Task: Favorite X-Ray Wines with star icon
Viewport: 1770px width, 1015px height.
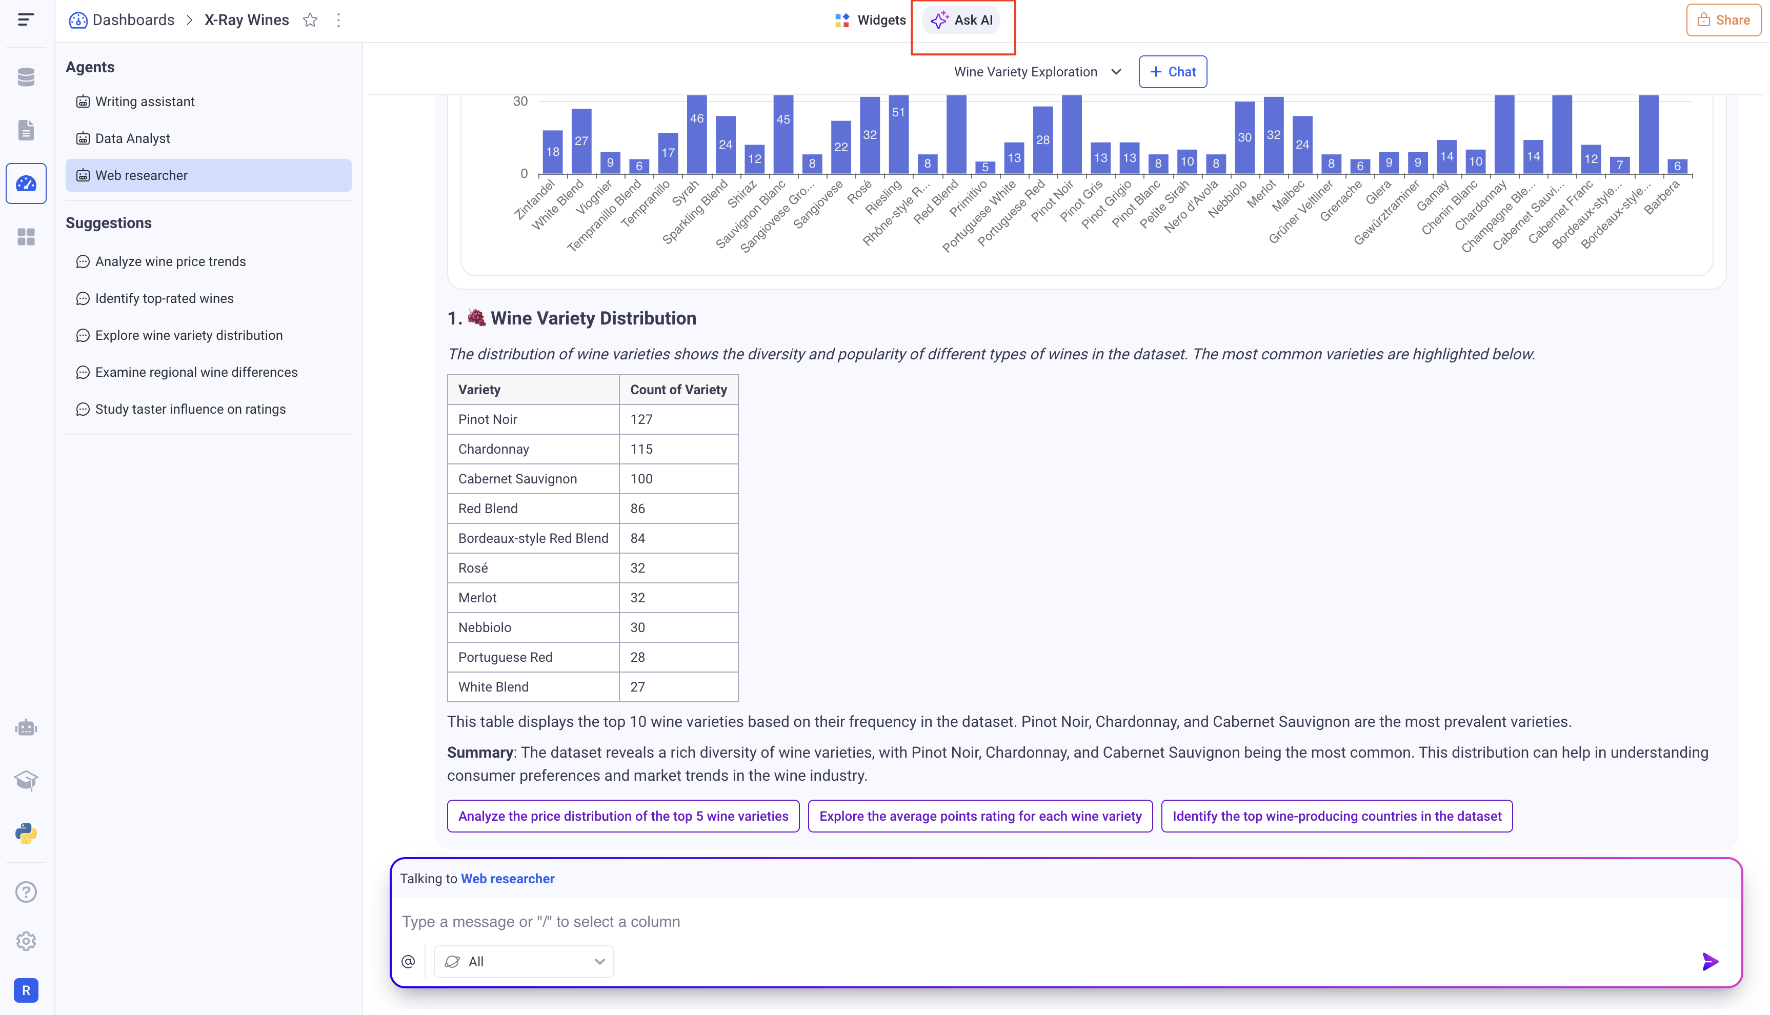Action: tap(310, 20)
